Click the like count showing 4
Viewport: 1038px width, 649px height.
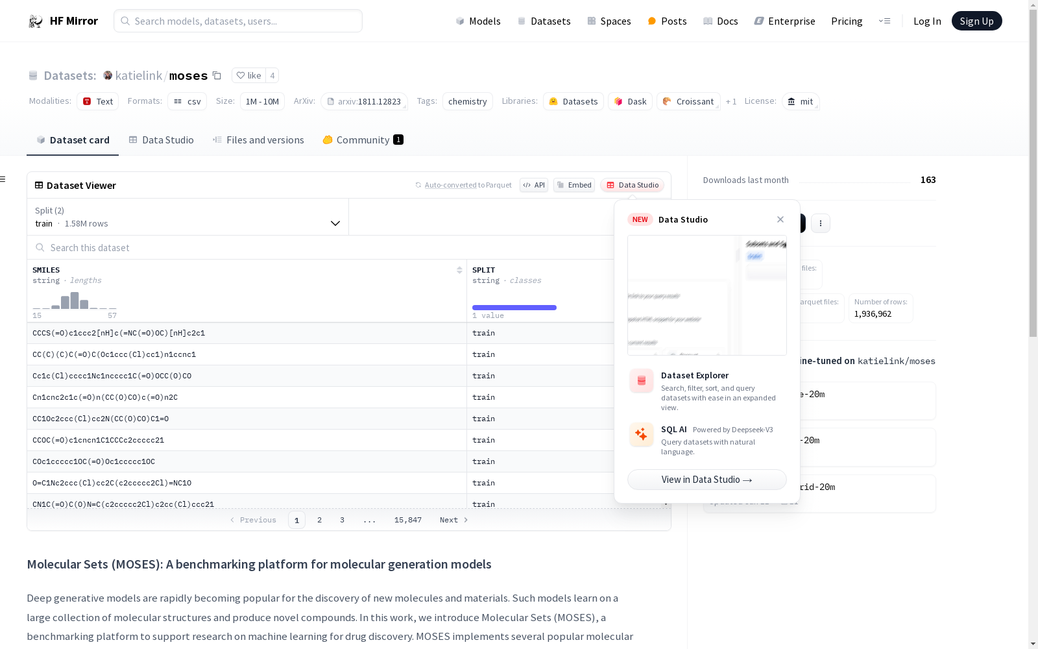coord(272,75)
